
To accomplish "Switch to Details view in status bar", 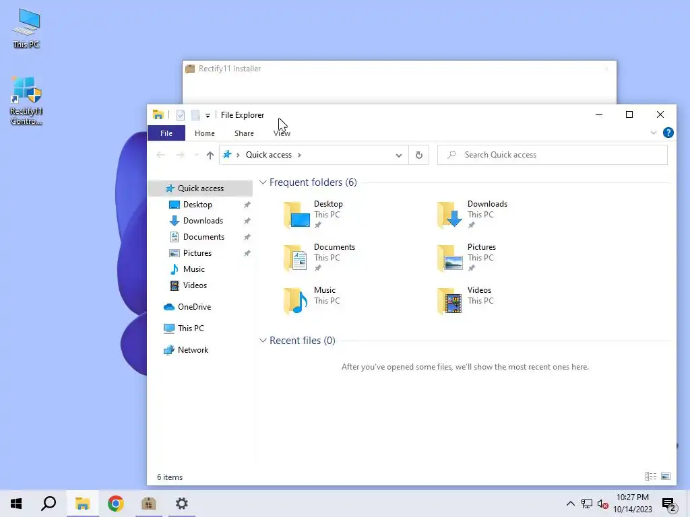I will click(651, 476).
